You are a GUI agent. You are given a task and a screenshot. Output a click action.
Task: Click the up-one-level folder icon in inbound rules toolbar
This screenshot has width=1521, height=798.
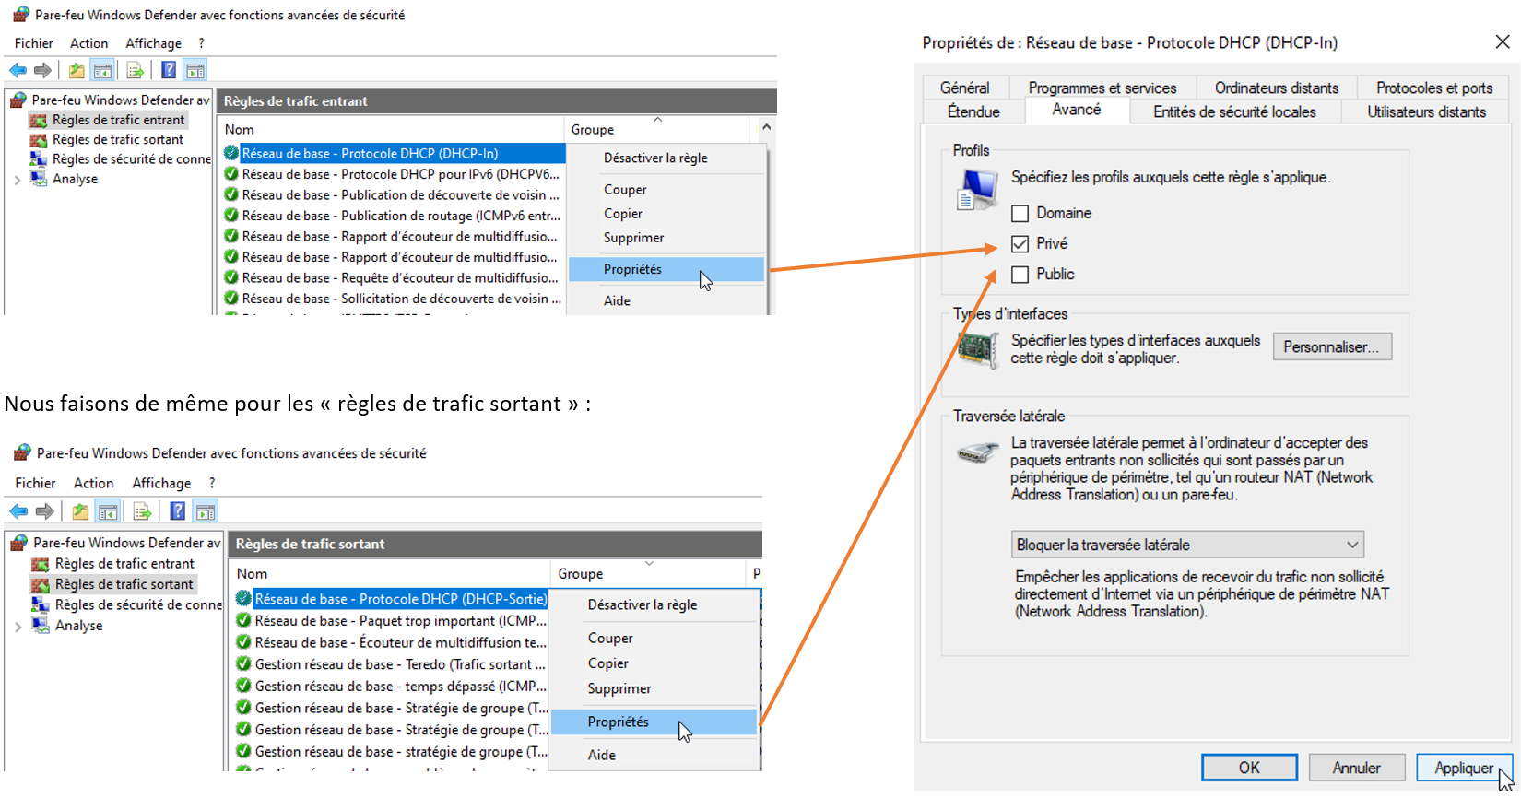[x=77, y=70]
